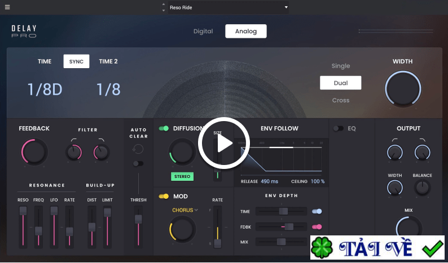Image resolution: width=448 pixels, height=263 pixels.
Task: Toggle the Auto Clear switch
Action: tap(138, 163)
